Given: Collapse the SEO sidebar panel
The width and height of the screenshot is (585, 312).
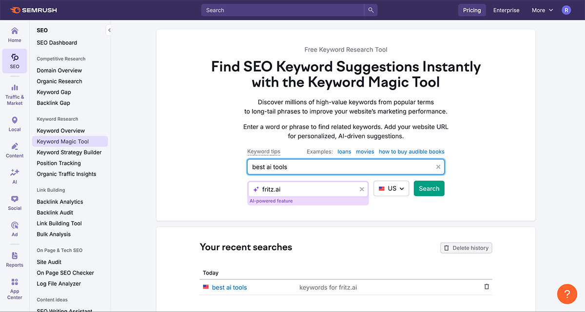Looking at the screenshot, I should click(109, 30).
